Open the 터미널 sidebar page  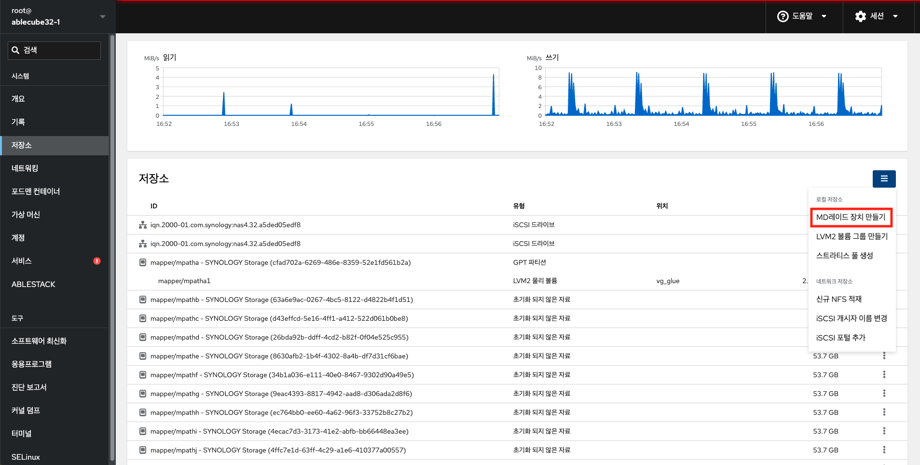click(22, 434)
